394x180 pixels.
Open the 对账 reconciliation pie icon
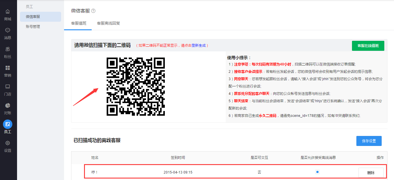click(8, 105)
